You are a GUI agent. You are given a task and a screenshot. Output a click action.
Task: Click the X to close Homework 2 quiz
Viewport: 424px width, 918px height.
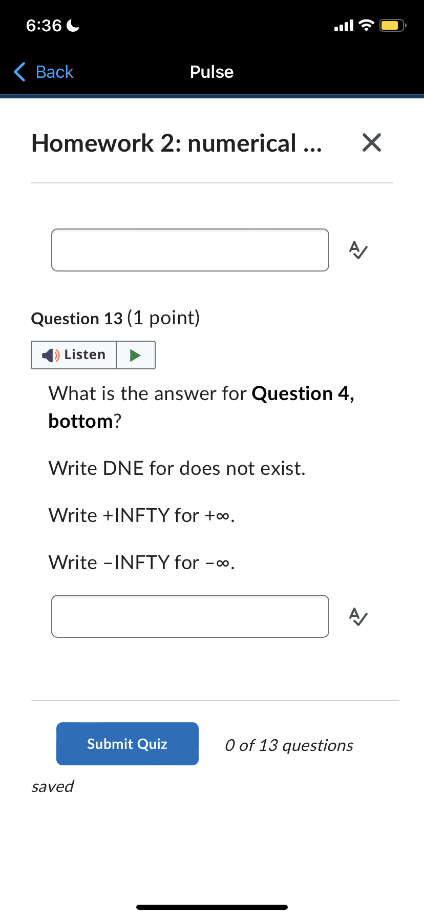(372, 143)
